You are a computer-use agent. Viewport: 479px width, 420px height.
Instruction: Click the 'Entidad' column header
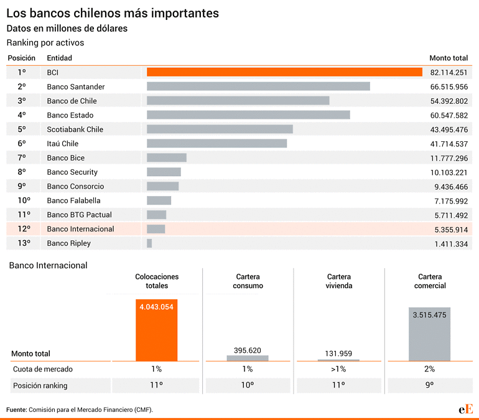59,58
